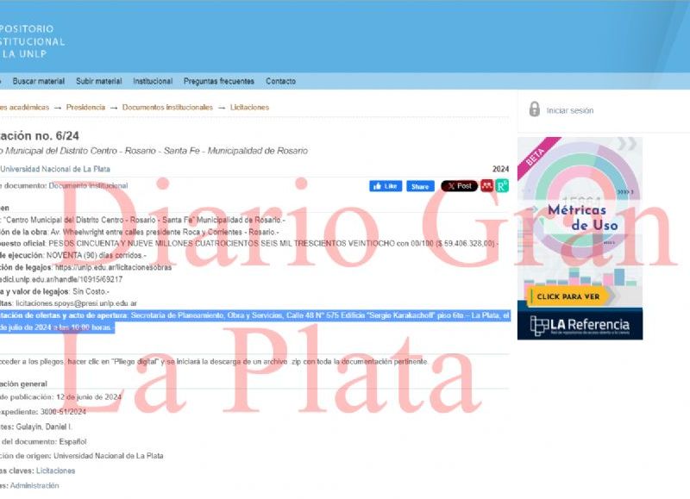Open the Administración subject link

(34, 486)
